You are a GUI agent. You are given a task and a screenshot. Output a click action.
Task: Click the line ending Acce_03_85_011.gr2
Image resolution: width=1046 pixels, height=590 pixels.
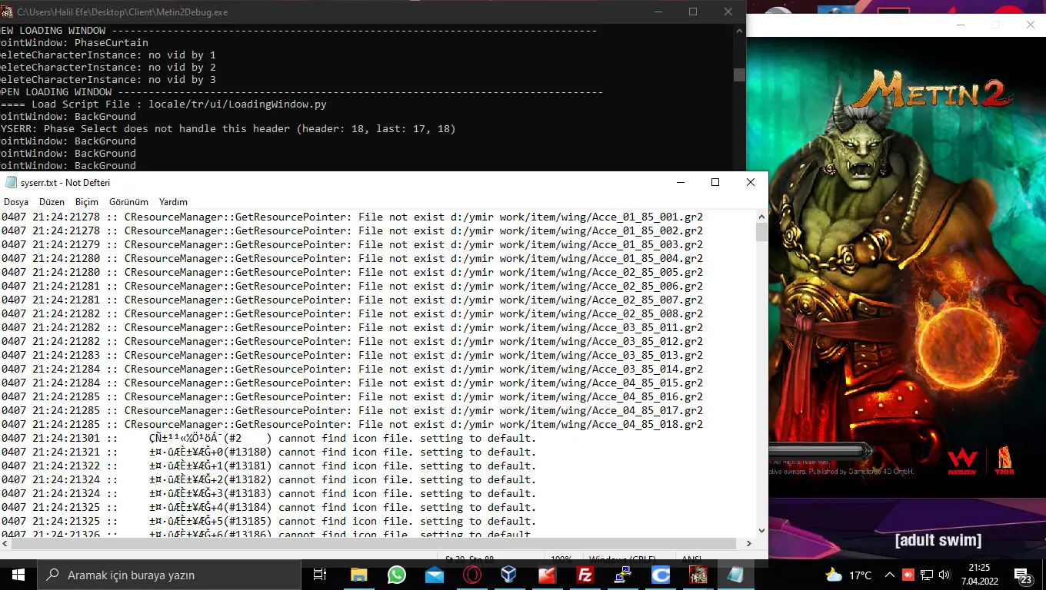tap(352, 327)
